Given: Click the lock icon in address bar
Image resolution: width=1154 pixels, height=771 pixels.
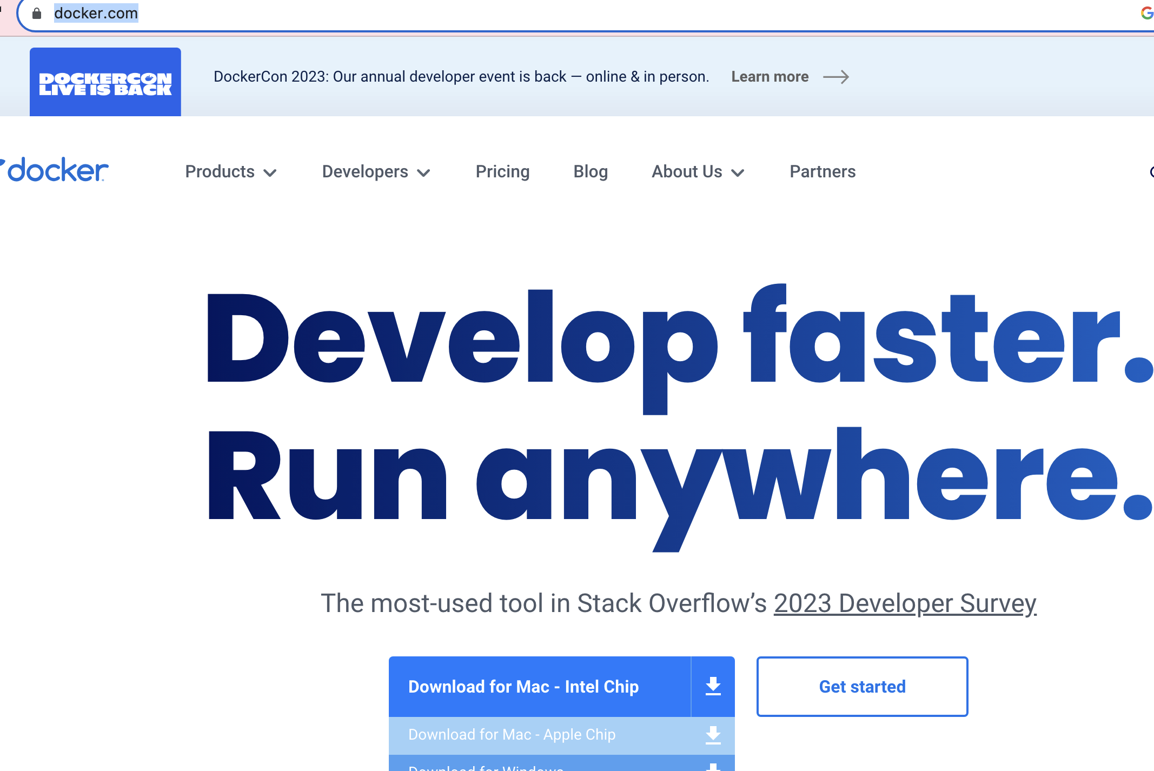Looking at the screenshot, I should pos(37,14).
